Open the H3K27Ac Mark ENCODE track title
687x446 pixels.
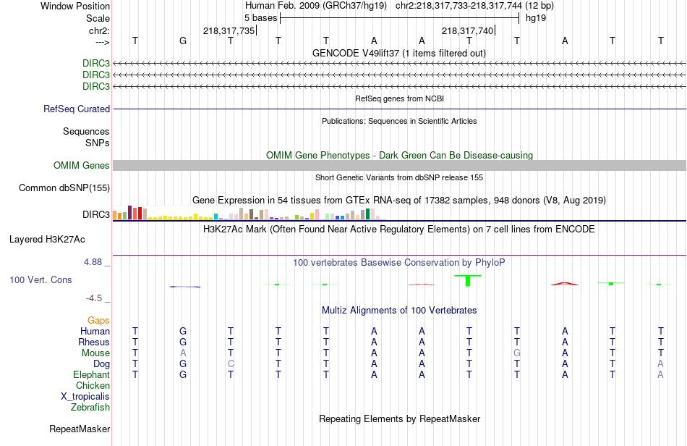click(x=399, y=230)
